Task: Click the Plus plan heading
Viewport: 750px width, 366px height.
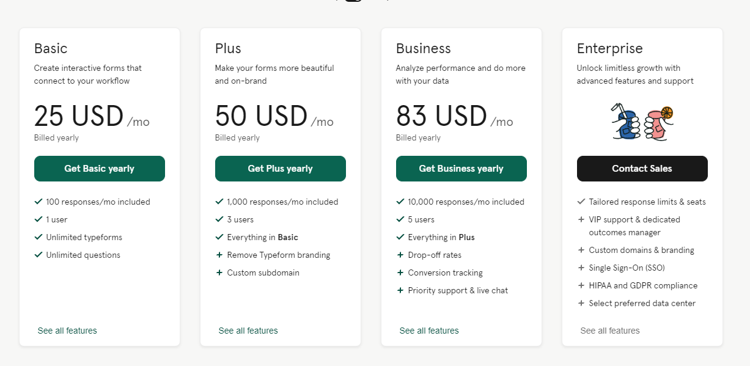Action: 228,48
